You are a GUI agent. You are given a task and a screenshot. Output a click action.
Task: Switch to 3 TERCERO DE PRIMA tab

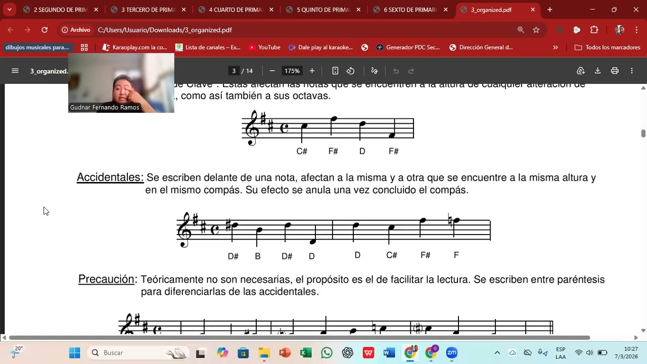148,10
